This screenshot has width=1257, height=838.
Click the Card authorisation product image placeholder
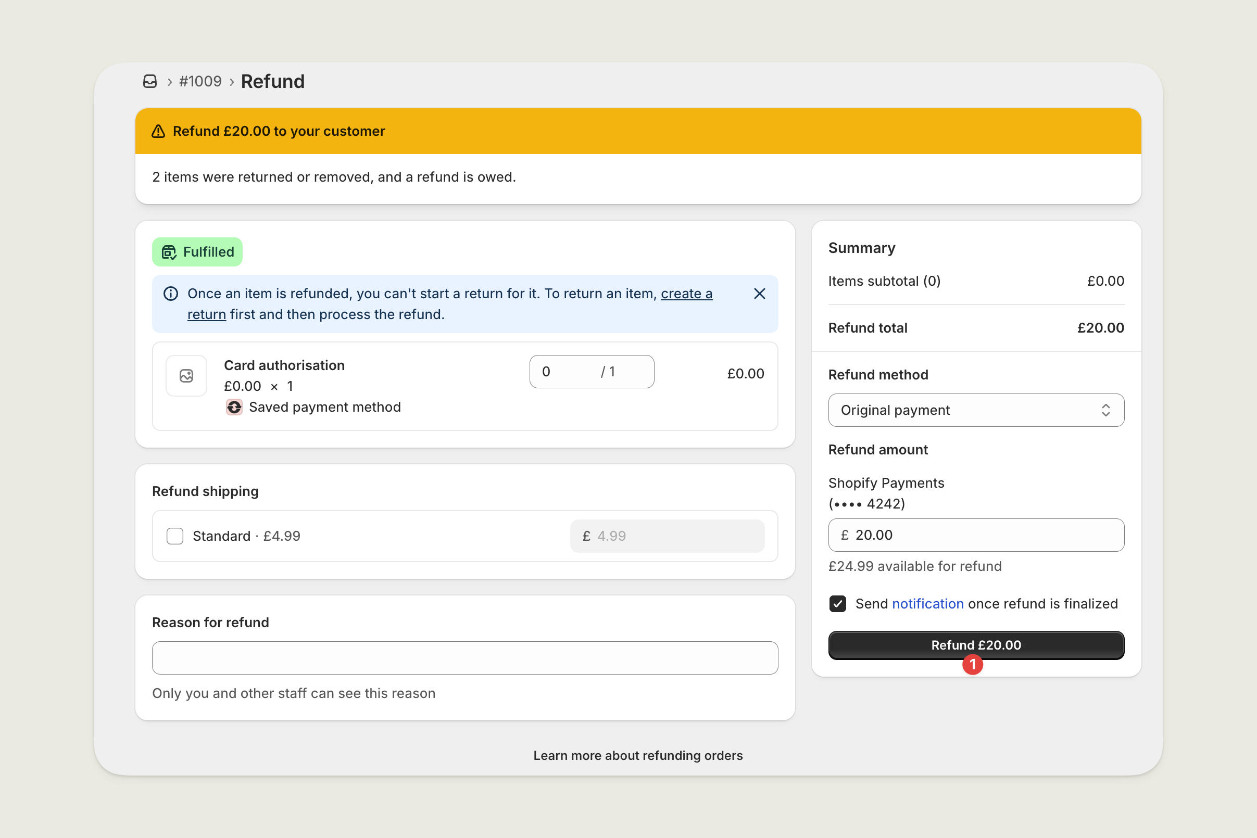click(186, 376)
